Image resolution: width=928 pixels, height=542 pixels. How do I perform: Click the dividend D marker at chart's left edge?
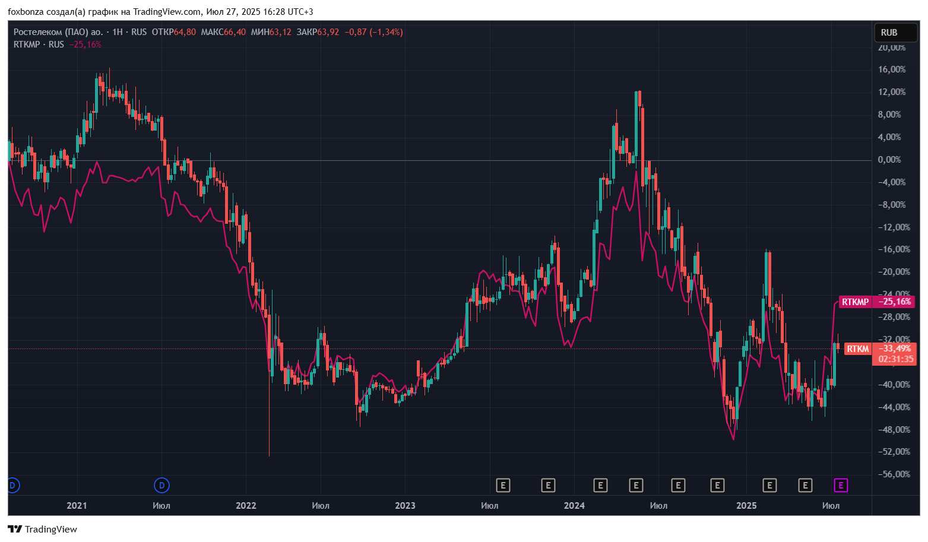click(13, 486)
